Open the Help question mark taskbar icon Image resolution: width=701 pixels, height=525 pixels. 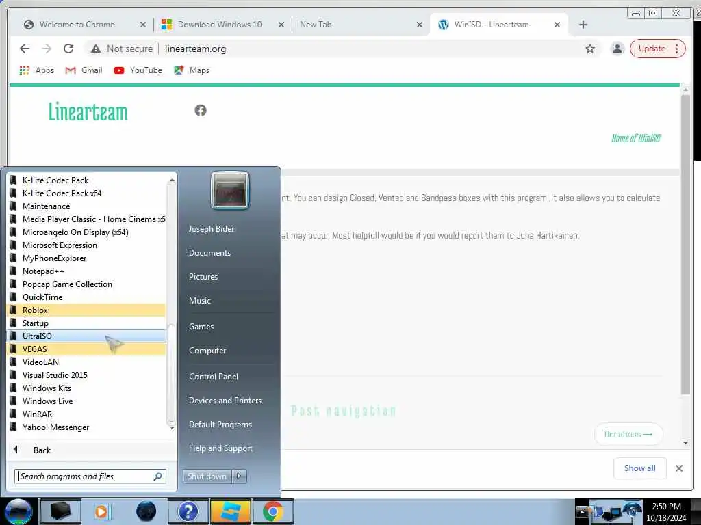tap(188, 511)
